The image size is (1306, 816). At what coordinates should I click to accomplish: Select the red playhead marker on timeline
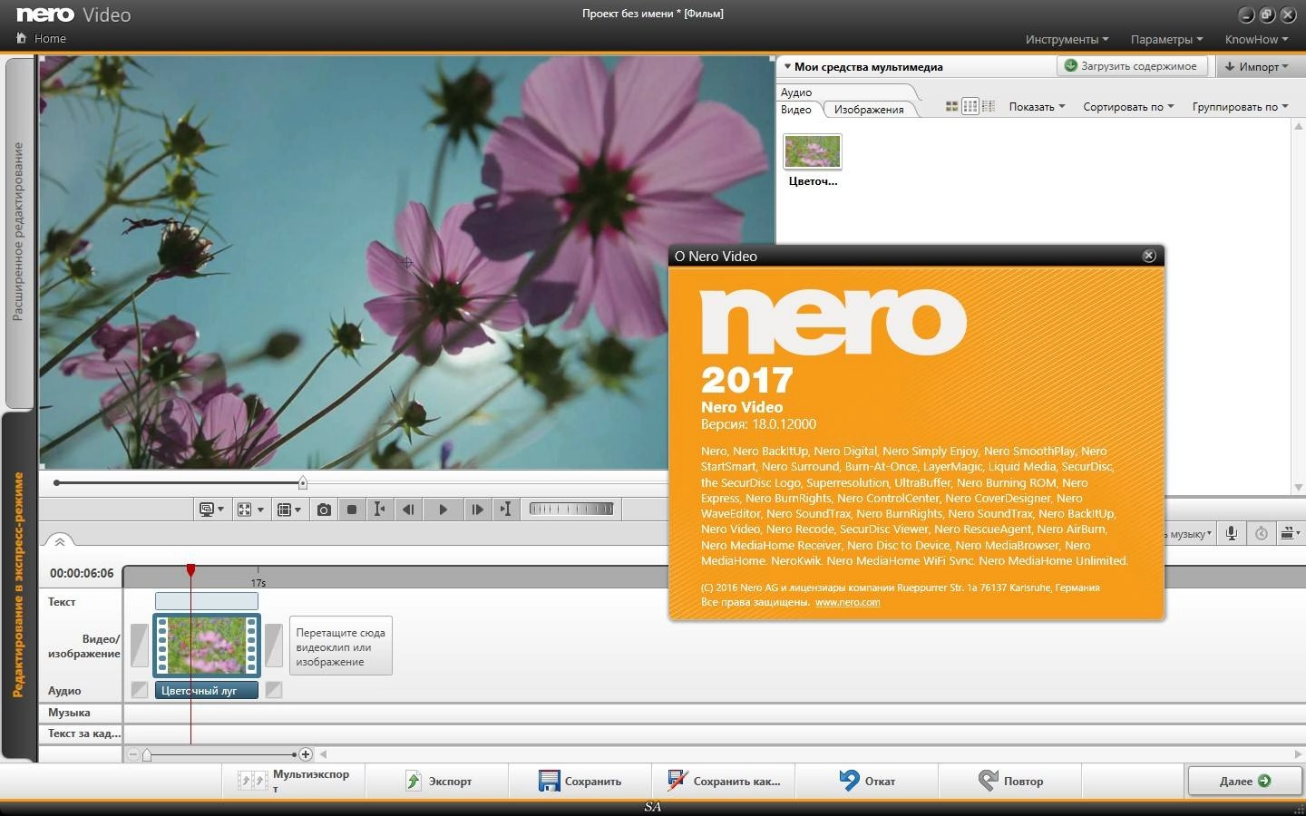pyautogui.click(x=190, y=569)
